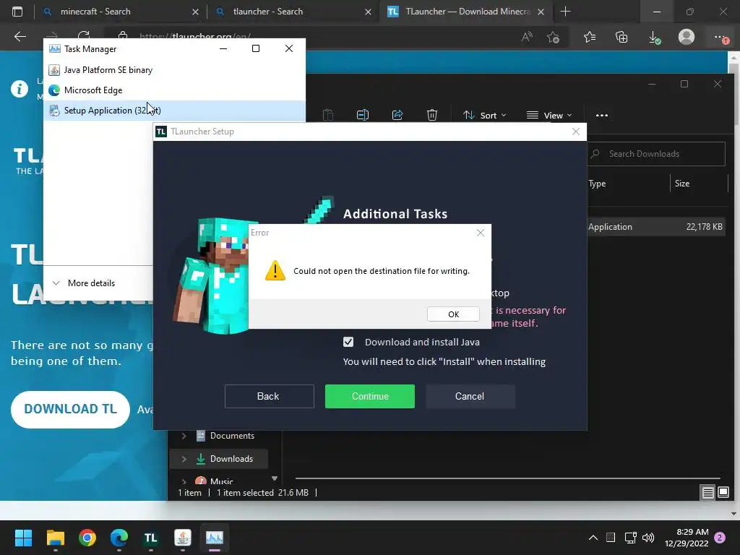Click the TL TLauncher taskbar icon
The height and width of the screenshot is (555, 740).
[150, 538]
